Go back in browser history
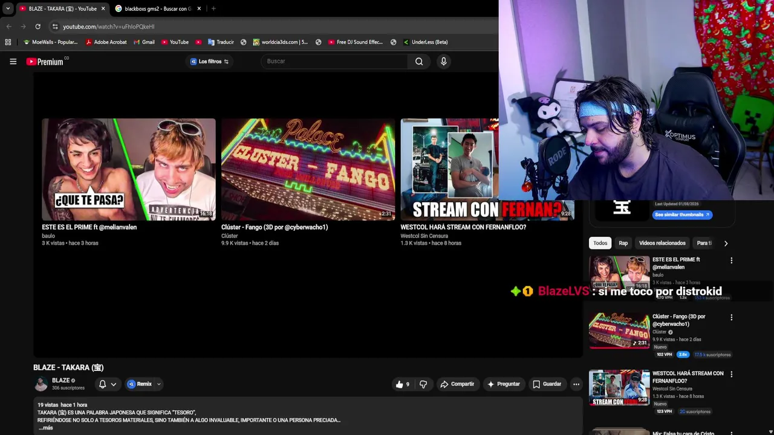Image resolution: width=774 pixels, height=435 pixels. pos(8,27)
